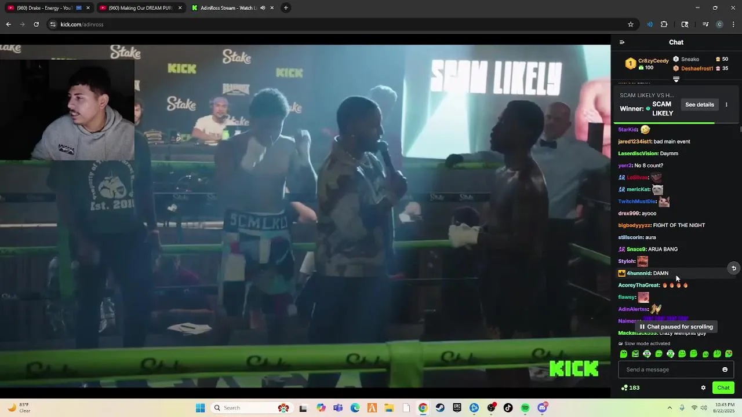Insert the second green quick emote, the angry face

pos(635,354)
